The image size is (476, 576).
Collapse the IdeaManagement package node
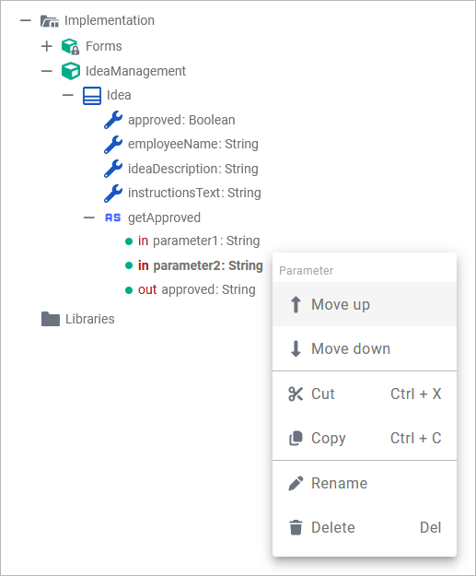point(47,71)
